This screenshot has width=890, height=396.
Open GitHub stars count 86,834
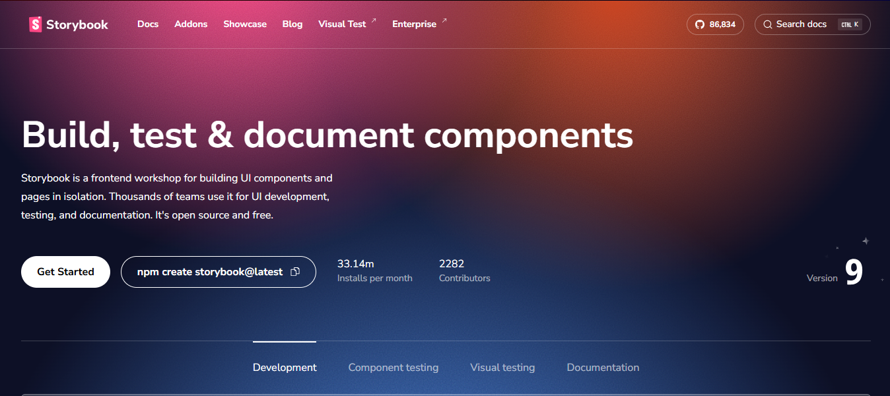click(x=715, y=24)
